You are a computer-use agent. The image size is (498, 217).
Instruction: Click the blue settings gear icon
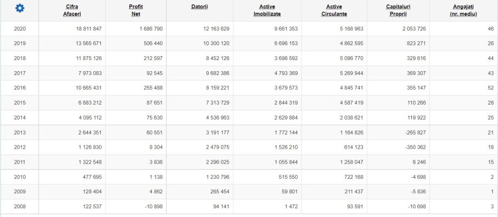click(x=19, y=8)
